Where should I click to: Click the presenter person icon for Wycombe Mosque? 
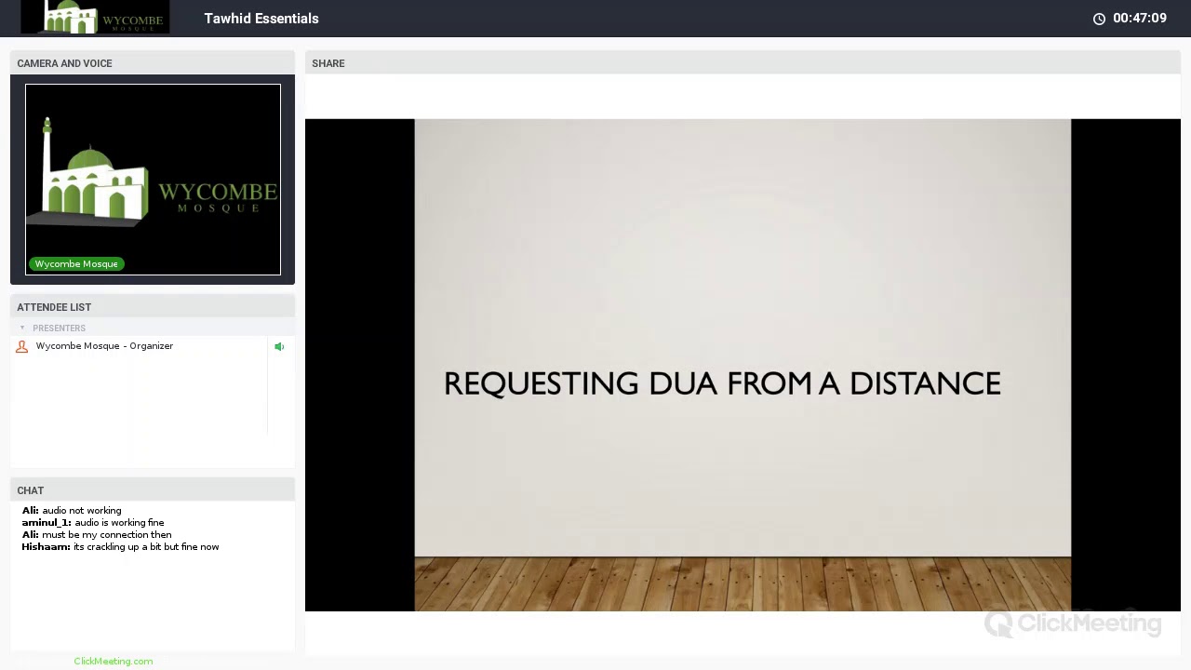[x=21, y=346]
